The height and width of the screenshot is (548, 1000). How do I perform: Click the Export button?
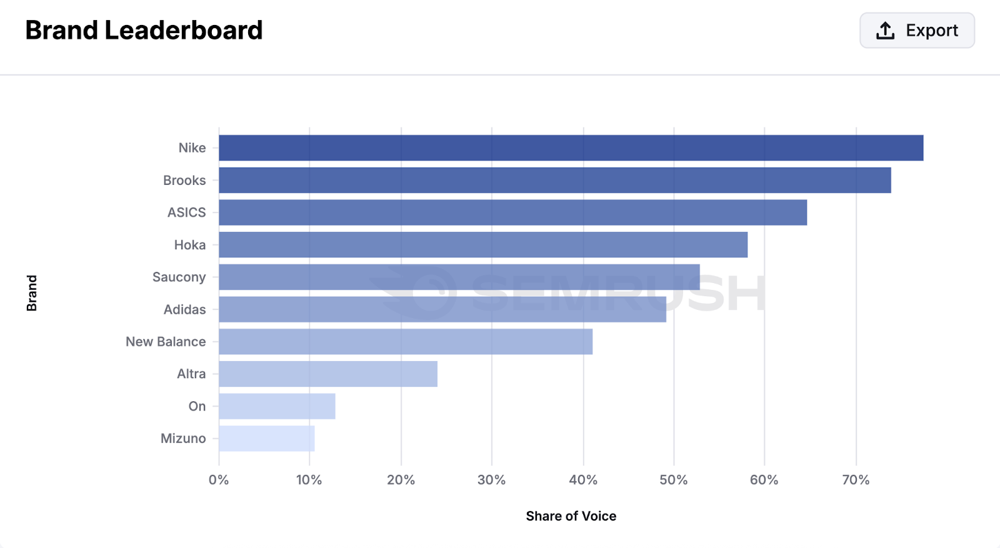click(x=917, y=30)
